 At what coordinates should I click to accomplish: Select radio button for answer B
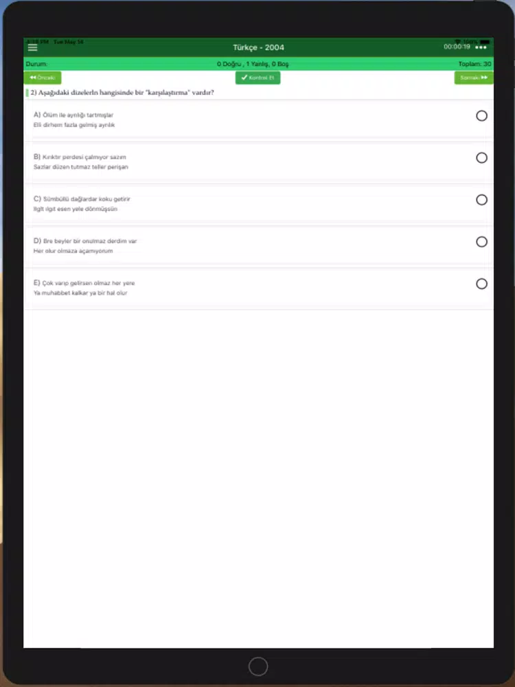481,158
